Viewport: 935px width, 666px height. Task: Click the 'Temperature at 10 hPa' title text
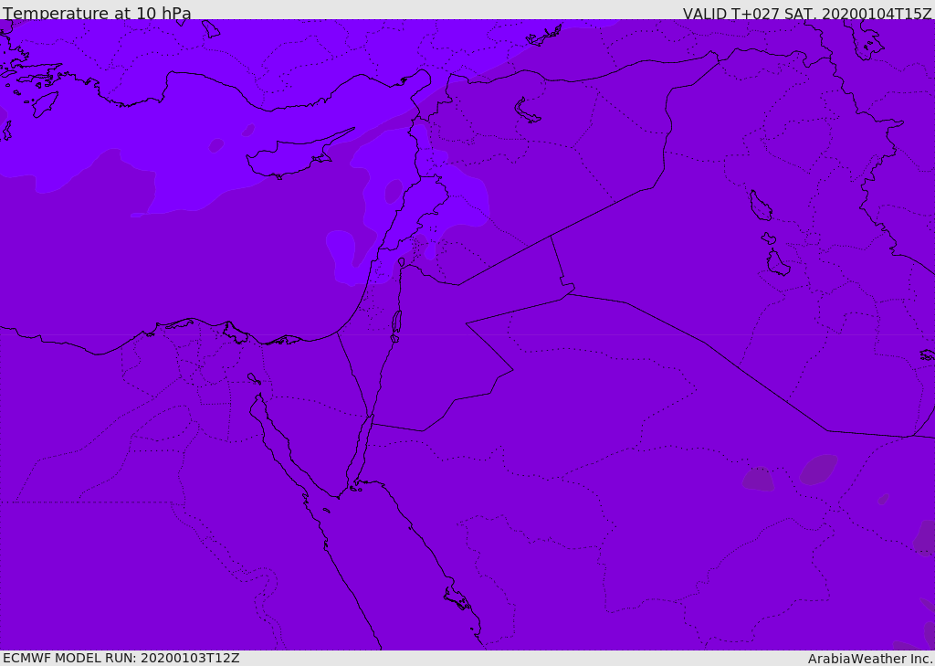(97, 13)
